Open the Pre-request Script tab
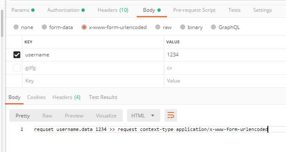 [194, 10]
